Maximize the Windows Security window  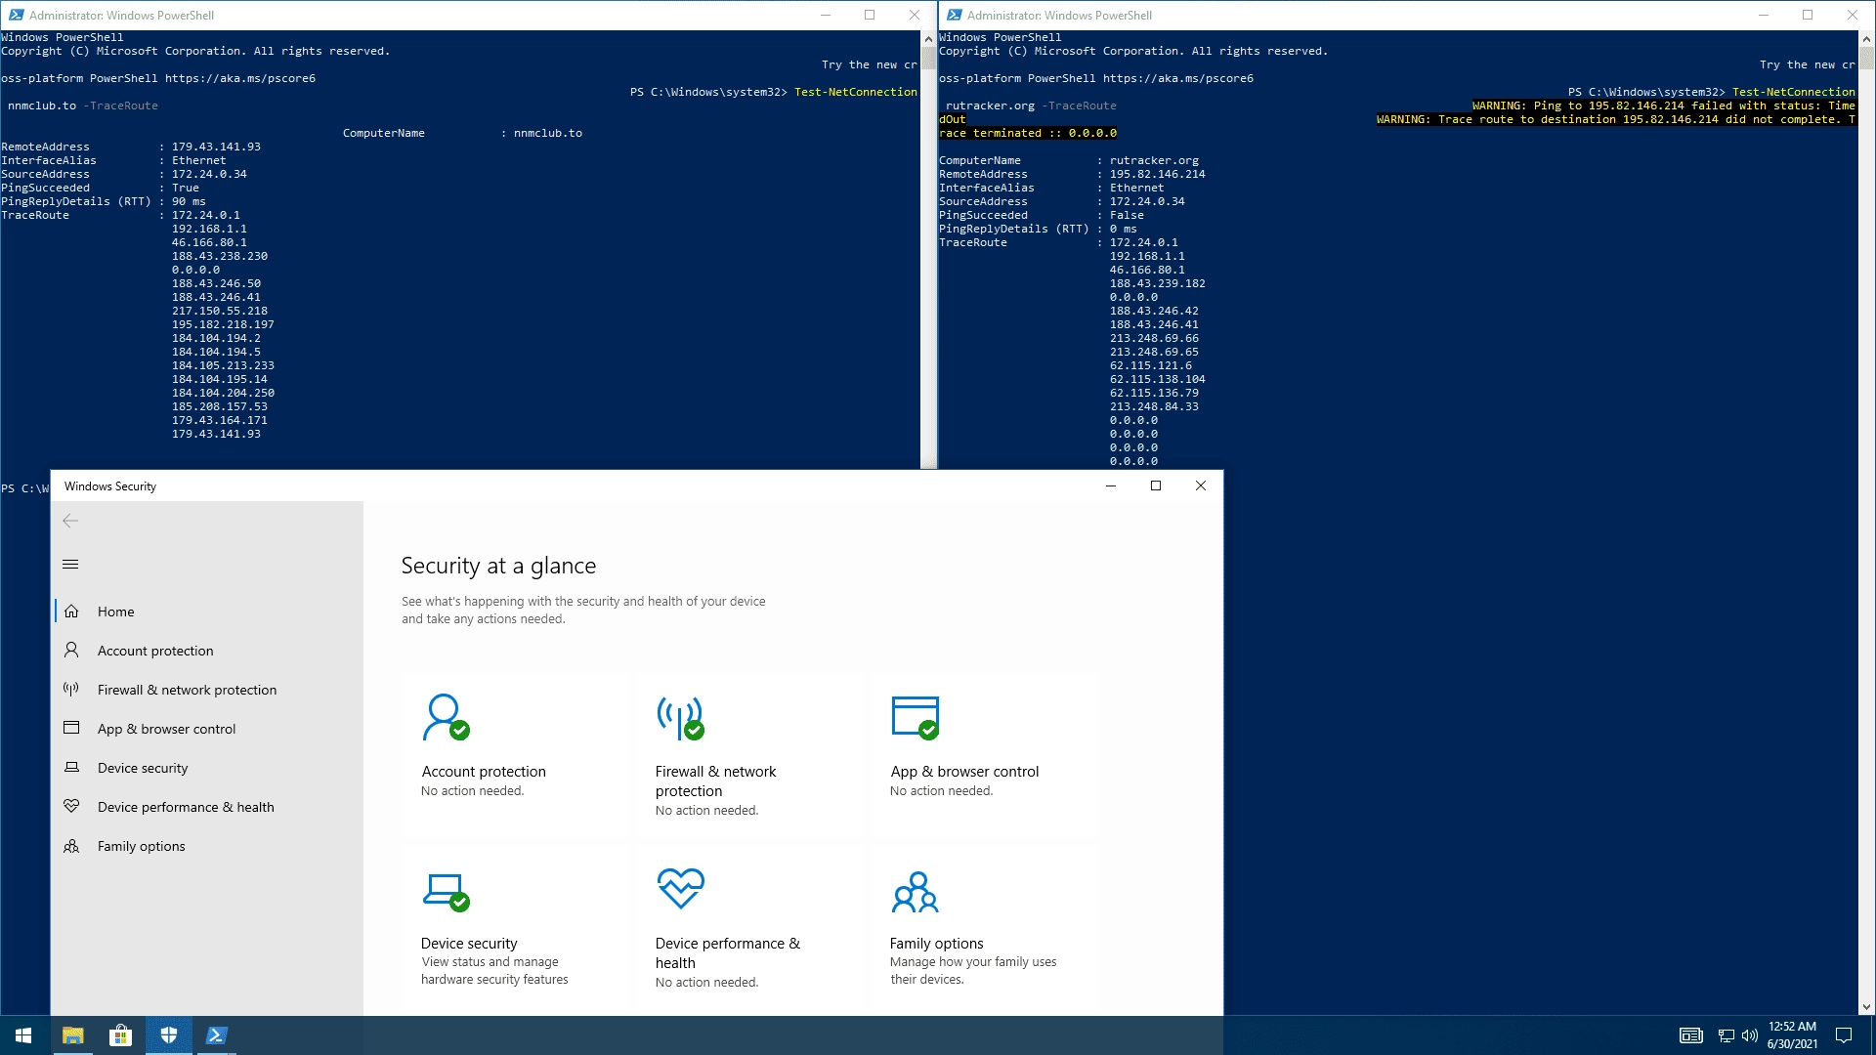[x=1156, y=485]
